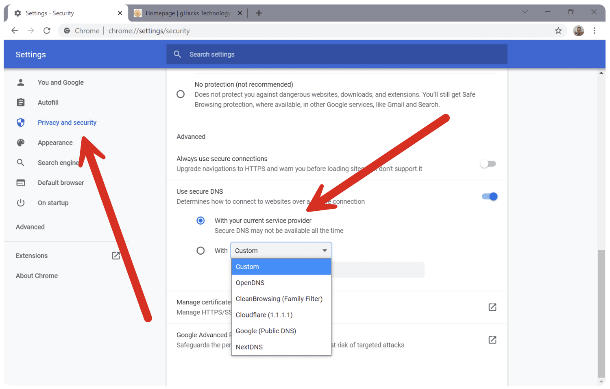Screen dimensions: 610x389
Task: Click the Privacy and security shield icon
Action: [x=21, y=122]
